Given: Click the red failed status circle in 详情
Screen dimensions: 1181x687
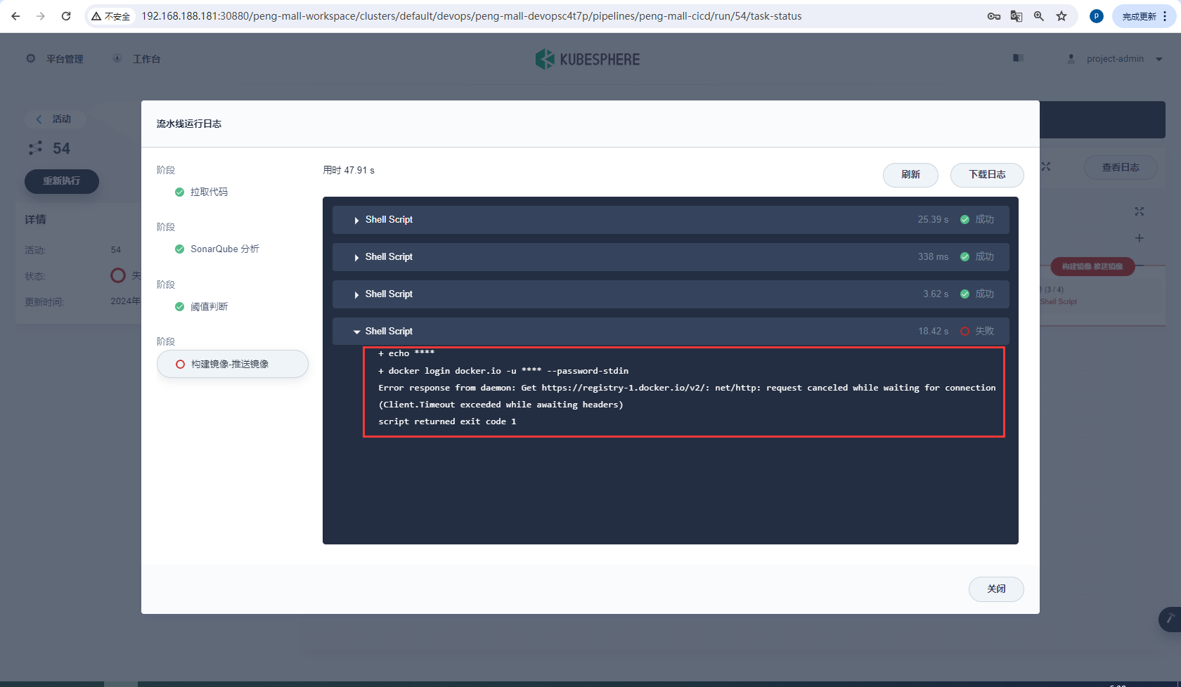Looking at the screenshot, I should click(x=118, y=275).
